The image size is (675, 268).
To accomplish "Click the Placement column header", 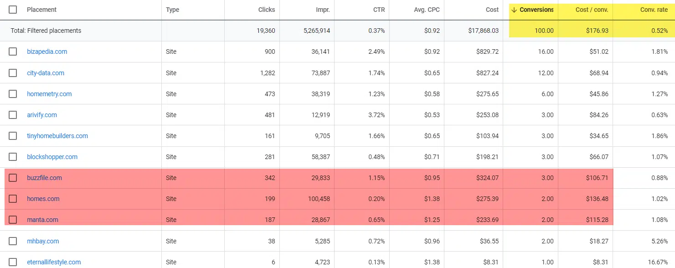I will pos(42,10).
